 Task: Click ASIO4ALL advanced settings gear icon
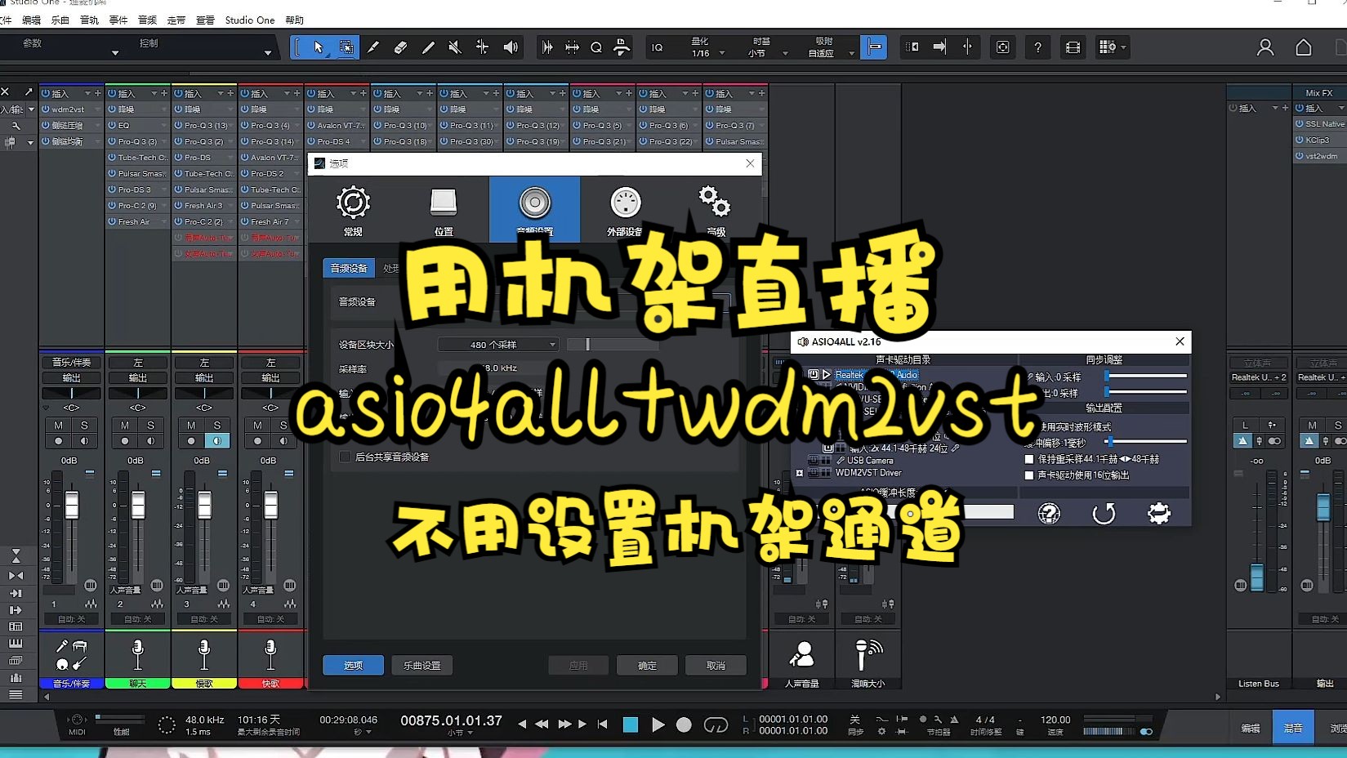pyautogui.click(x=1159, y=513)
